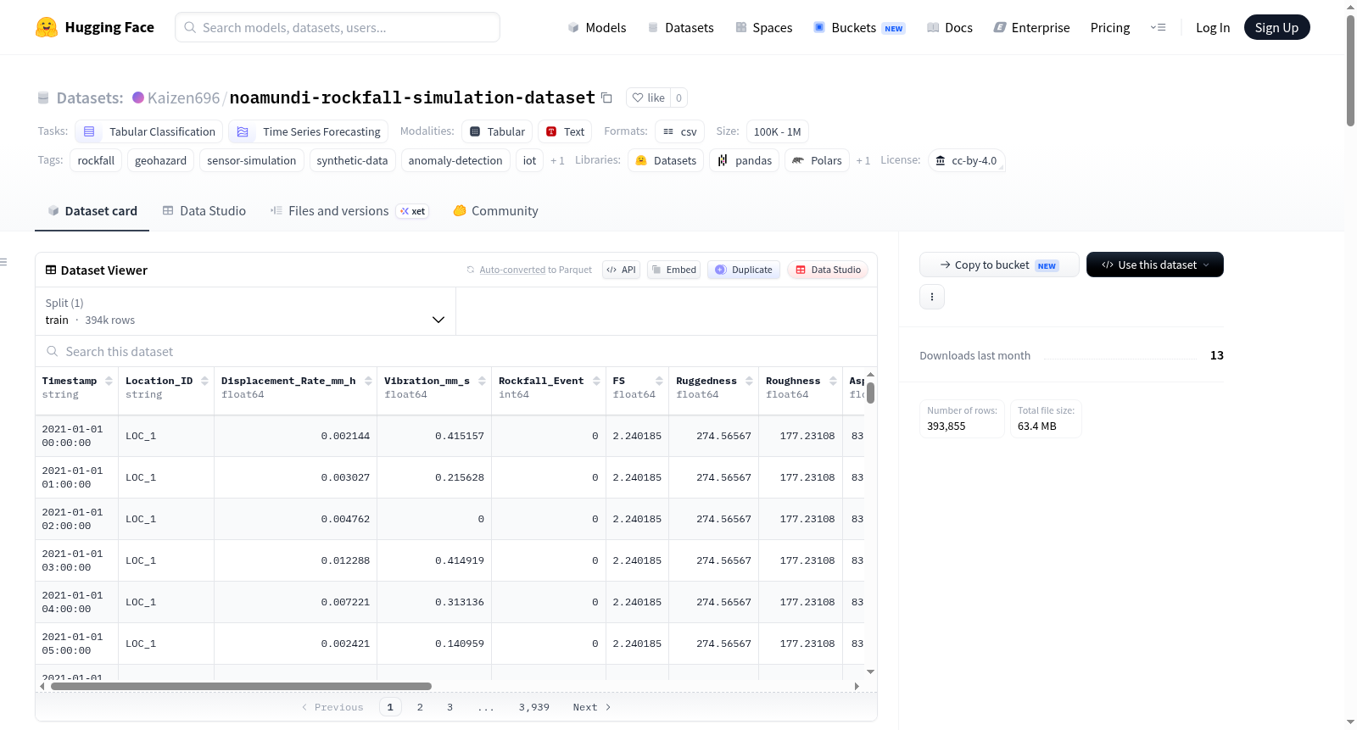Jump to last page 3,939
This screenshot has height=730, width=1357.
click(x=534, y=707)
